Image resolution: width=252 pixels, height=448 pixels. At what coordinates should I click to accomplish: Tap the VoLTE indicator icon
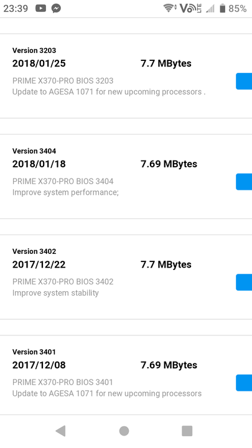[x=190, y=8]
